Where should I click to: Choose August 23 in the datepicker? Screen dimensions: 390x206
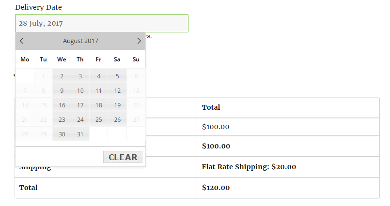click(x=62, y=119)
